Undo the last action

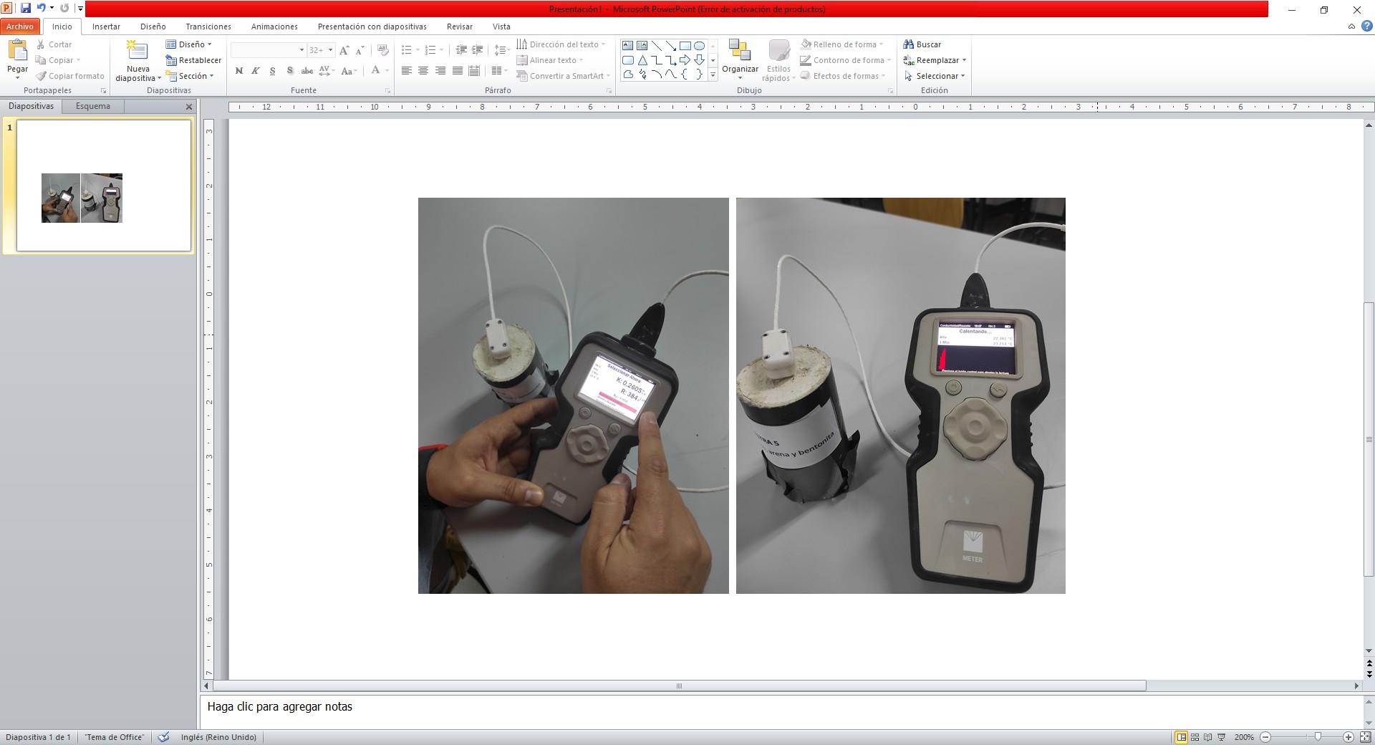41,9
